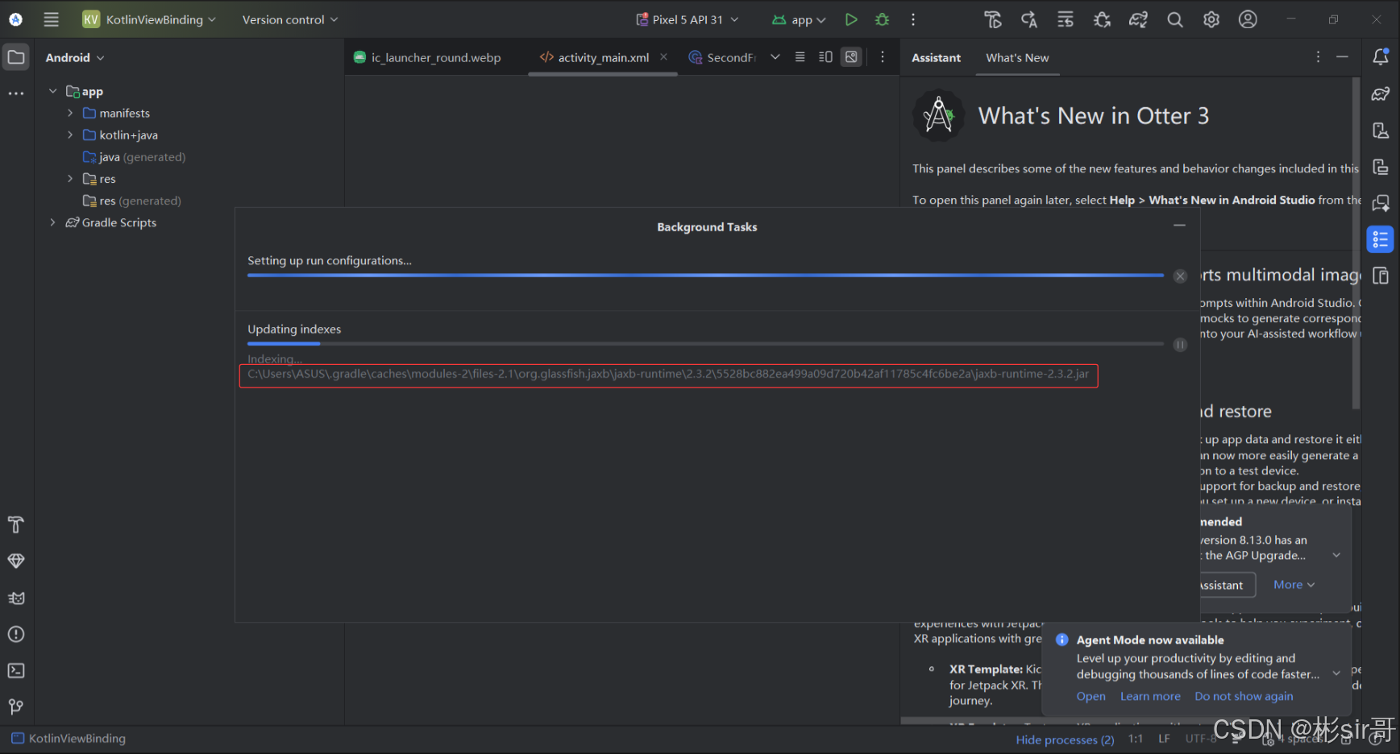Click Updating indexes progress bar
Screen dimensions: 1400x754
(x=705, y=344)
